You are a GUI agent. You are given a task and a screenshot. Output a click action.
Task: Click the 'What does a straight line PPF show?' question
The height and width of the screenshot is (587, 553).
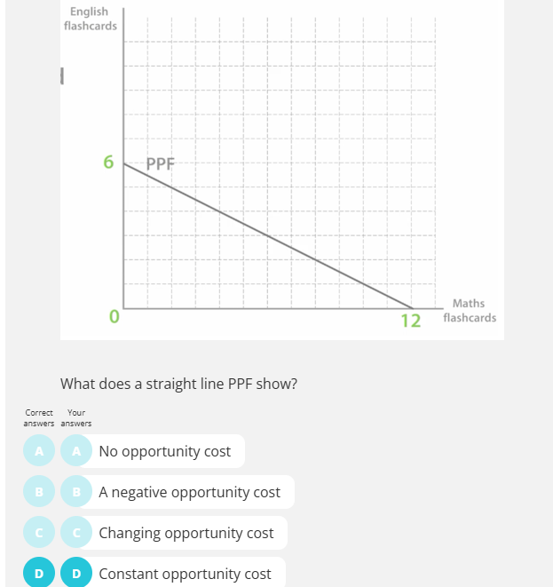click(178, 384)
